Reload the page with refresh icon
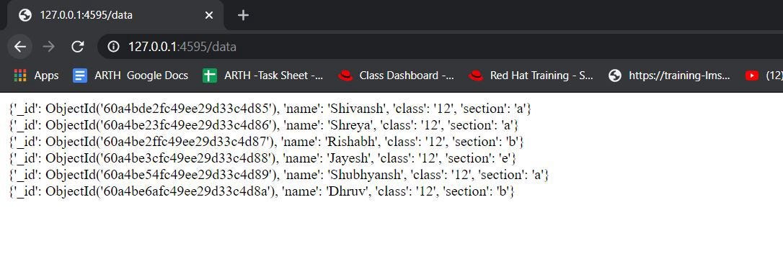Viewport: 783px width, 269px height. (x=77, y=47)
